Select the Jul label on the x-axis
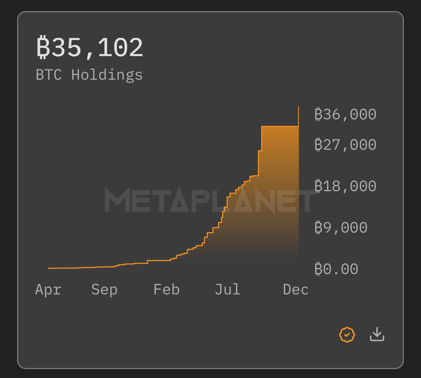421x378 pixels. point(227,289)
